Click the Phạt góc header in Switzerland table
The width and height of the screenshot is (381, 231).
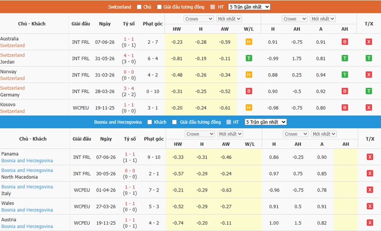point(153,24)
